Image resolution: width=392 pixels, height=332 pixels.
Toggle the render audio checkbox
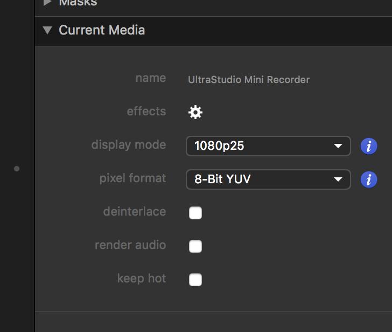pos(195,246)
